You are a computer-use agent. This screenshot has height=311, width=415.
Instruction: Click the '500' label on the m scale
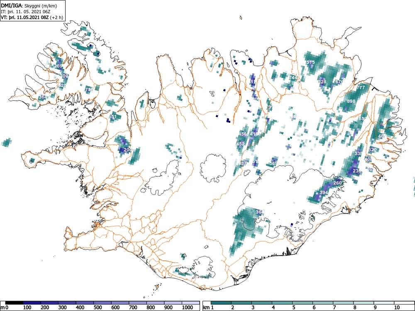click(98, 308)
